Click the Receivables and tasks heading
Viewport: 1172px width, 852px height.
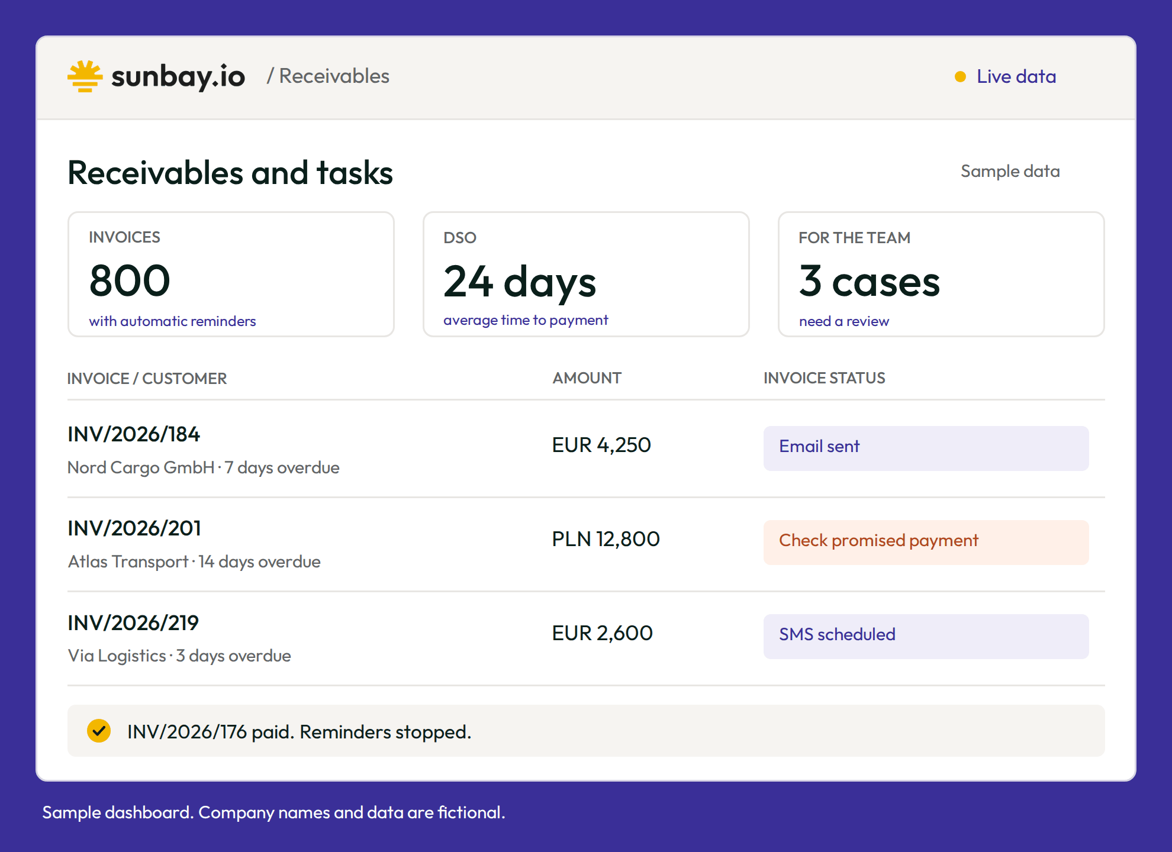(x=230, y=173)
